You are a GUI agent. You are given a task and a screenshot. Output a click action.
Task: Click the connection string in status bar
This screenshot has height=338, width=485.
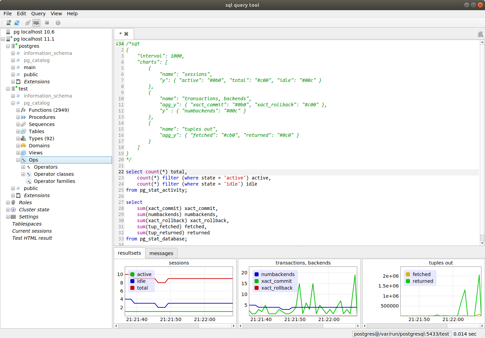pos(402,334)
